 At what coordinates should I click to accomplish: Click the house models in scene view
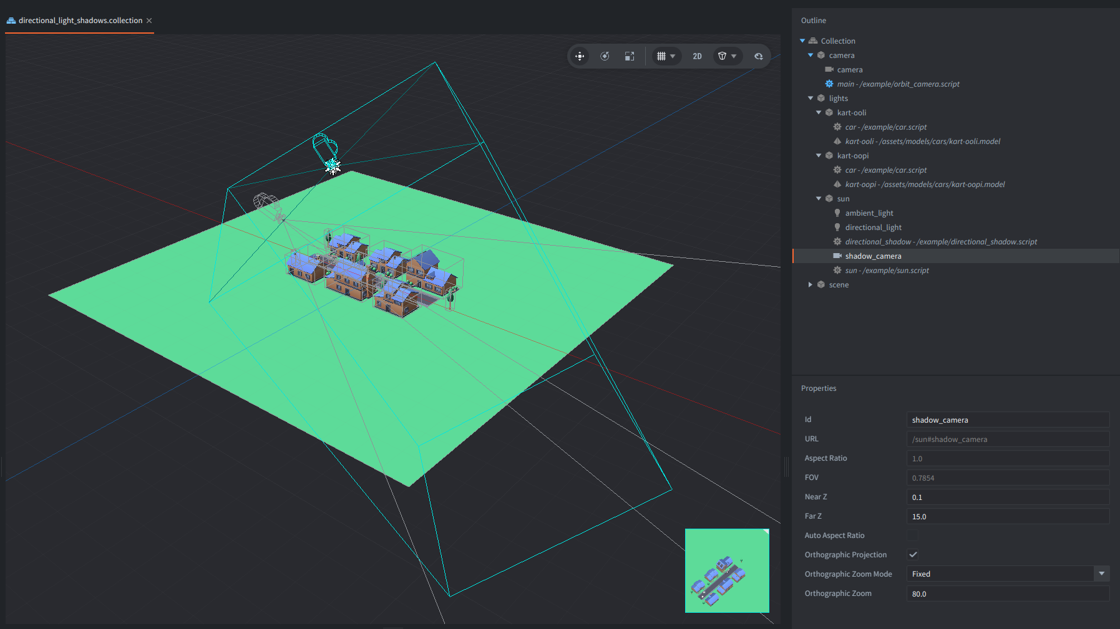374,273
